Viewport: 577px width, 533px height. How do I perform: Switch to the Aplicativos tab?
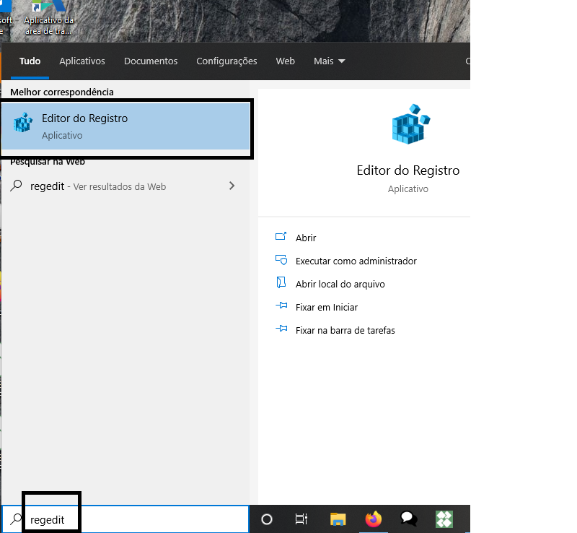(x=82, y=61)
